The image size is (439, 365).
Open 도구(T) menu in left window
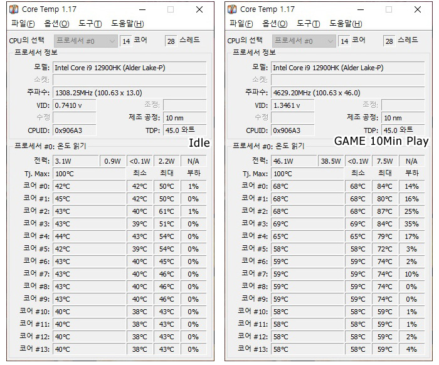(x=90, y=23)
